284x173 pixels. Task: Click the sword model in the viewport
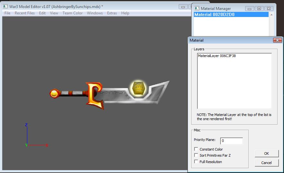[109, 95]
